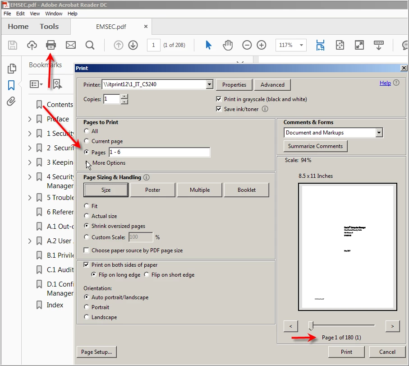Screen dimensions: 409x366
Task: Open bookmarks options menu dropdown
Action: coord(36,84)
